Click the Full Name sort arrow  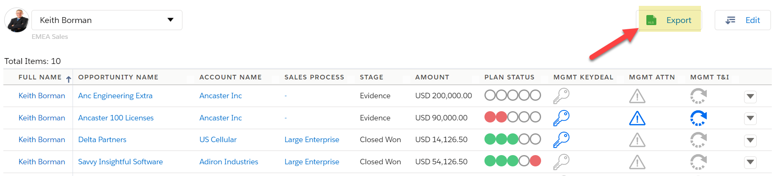pyautogui.click(x=68, y=79)
